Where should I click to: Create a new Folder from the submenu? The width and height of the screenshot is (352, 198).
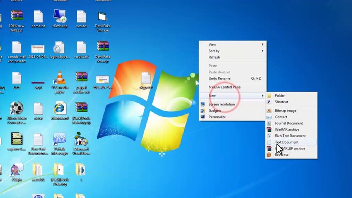pos(291,96)
